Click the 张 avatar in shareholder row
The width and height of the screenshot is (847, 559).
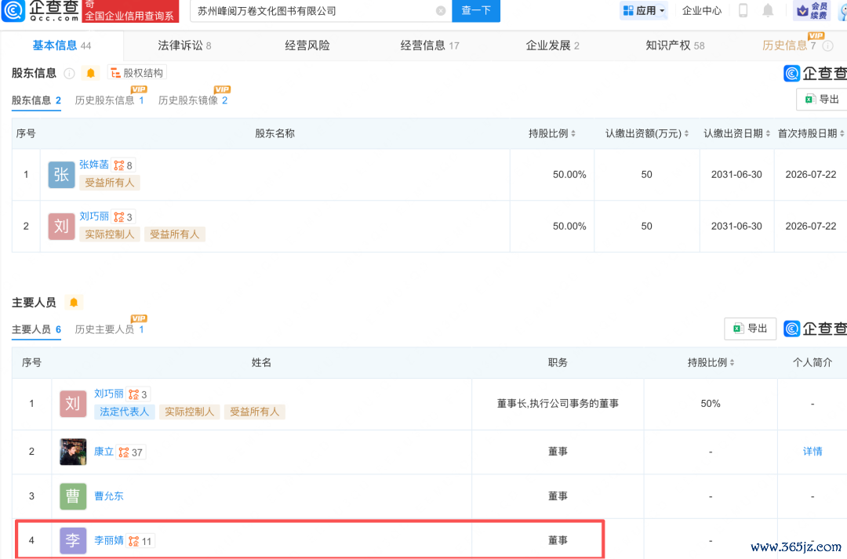click(x=62, y=175)
